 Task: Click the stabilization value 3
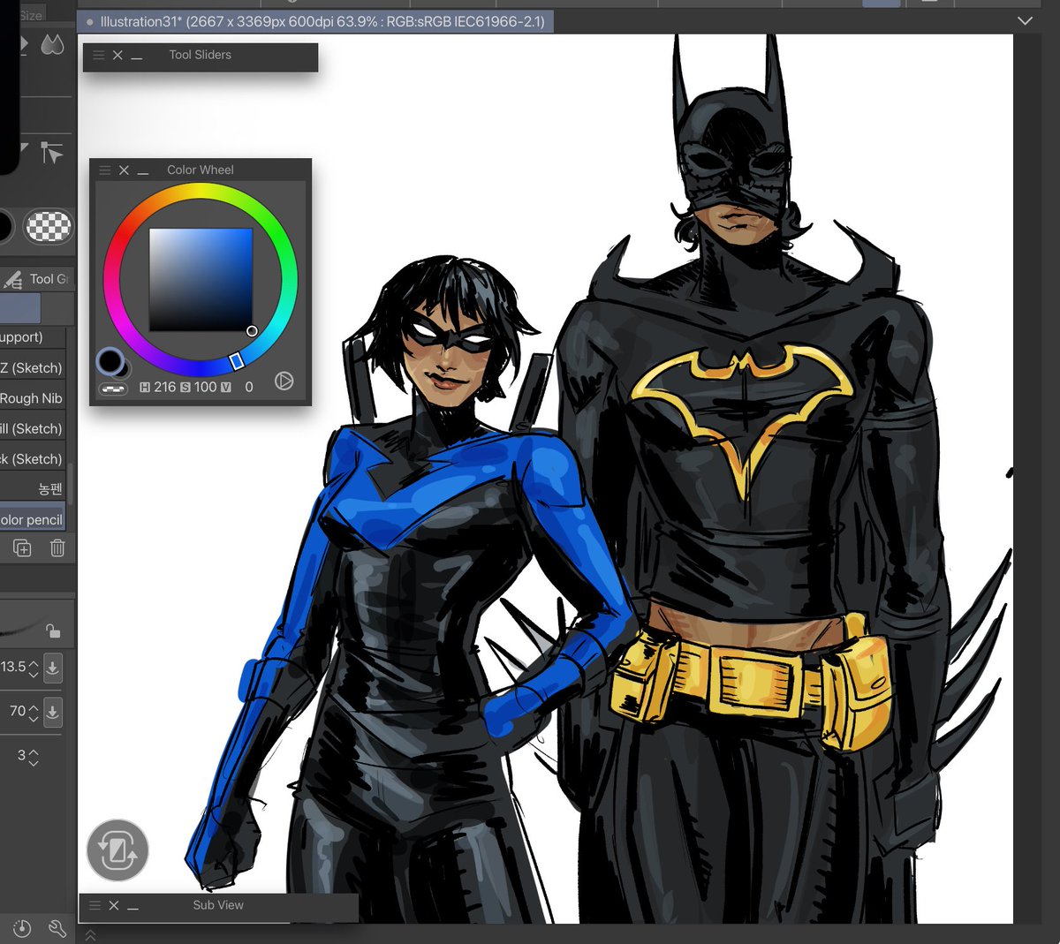coord(22,756)
